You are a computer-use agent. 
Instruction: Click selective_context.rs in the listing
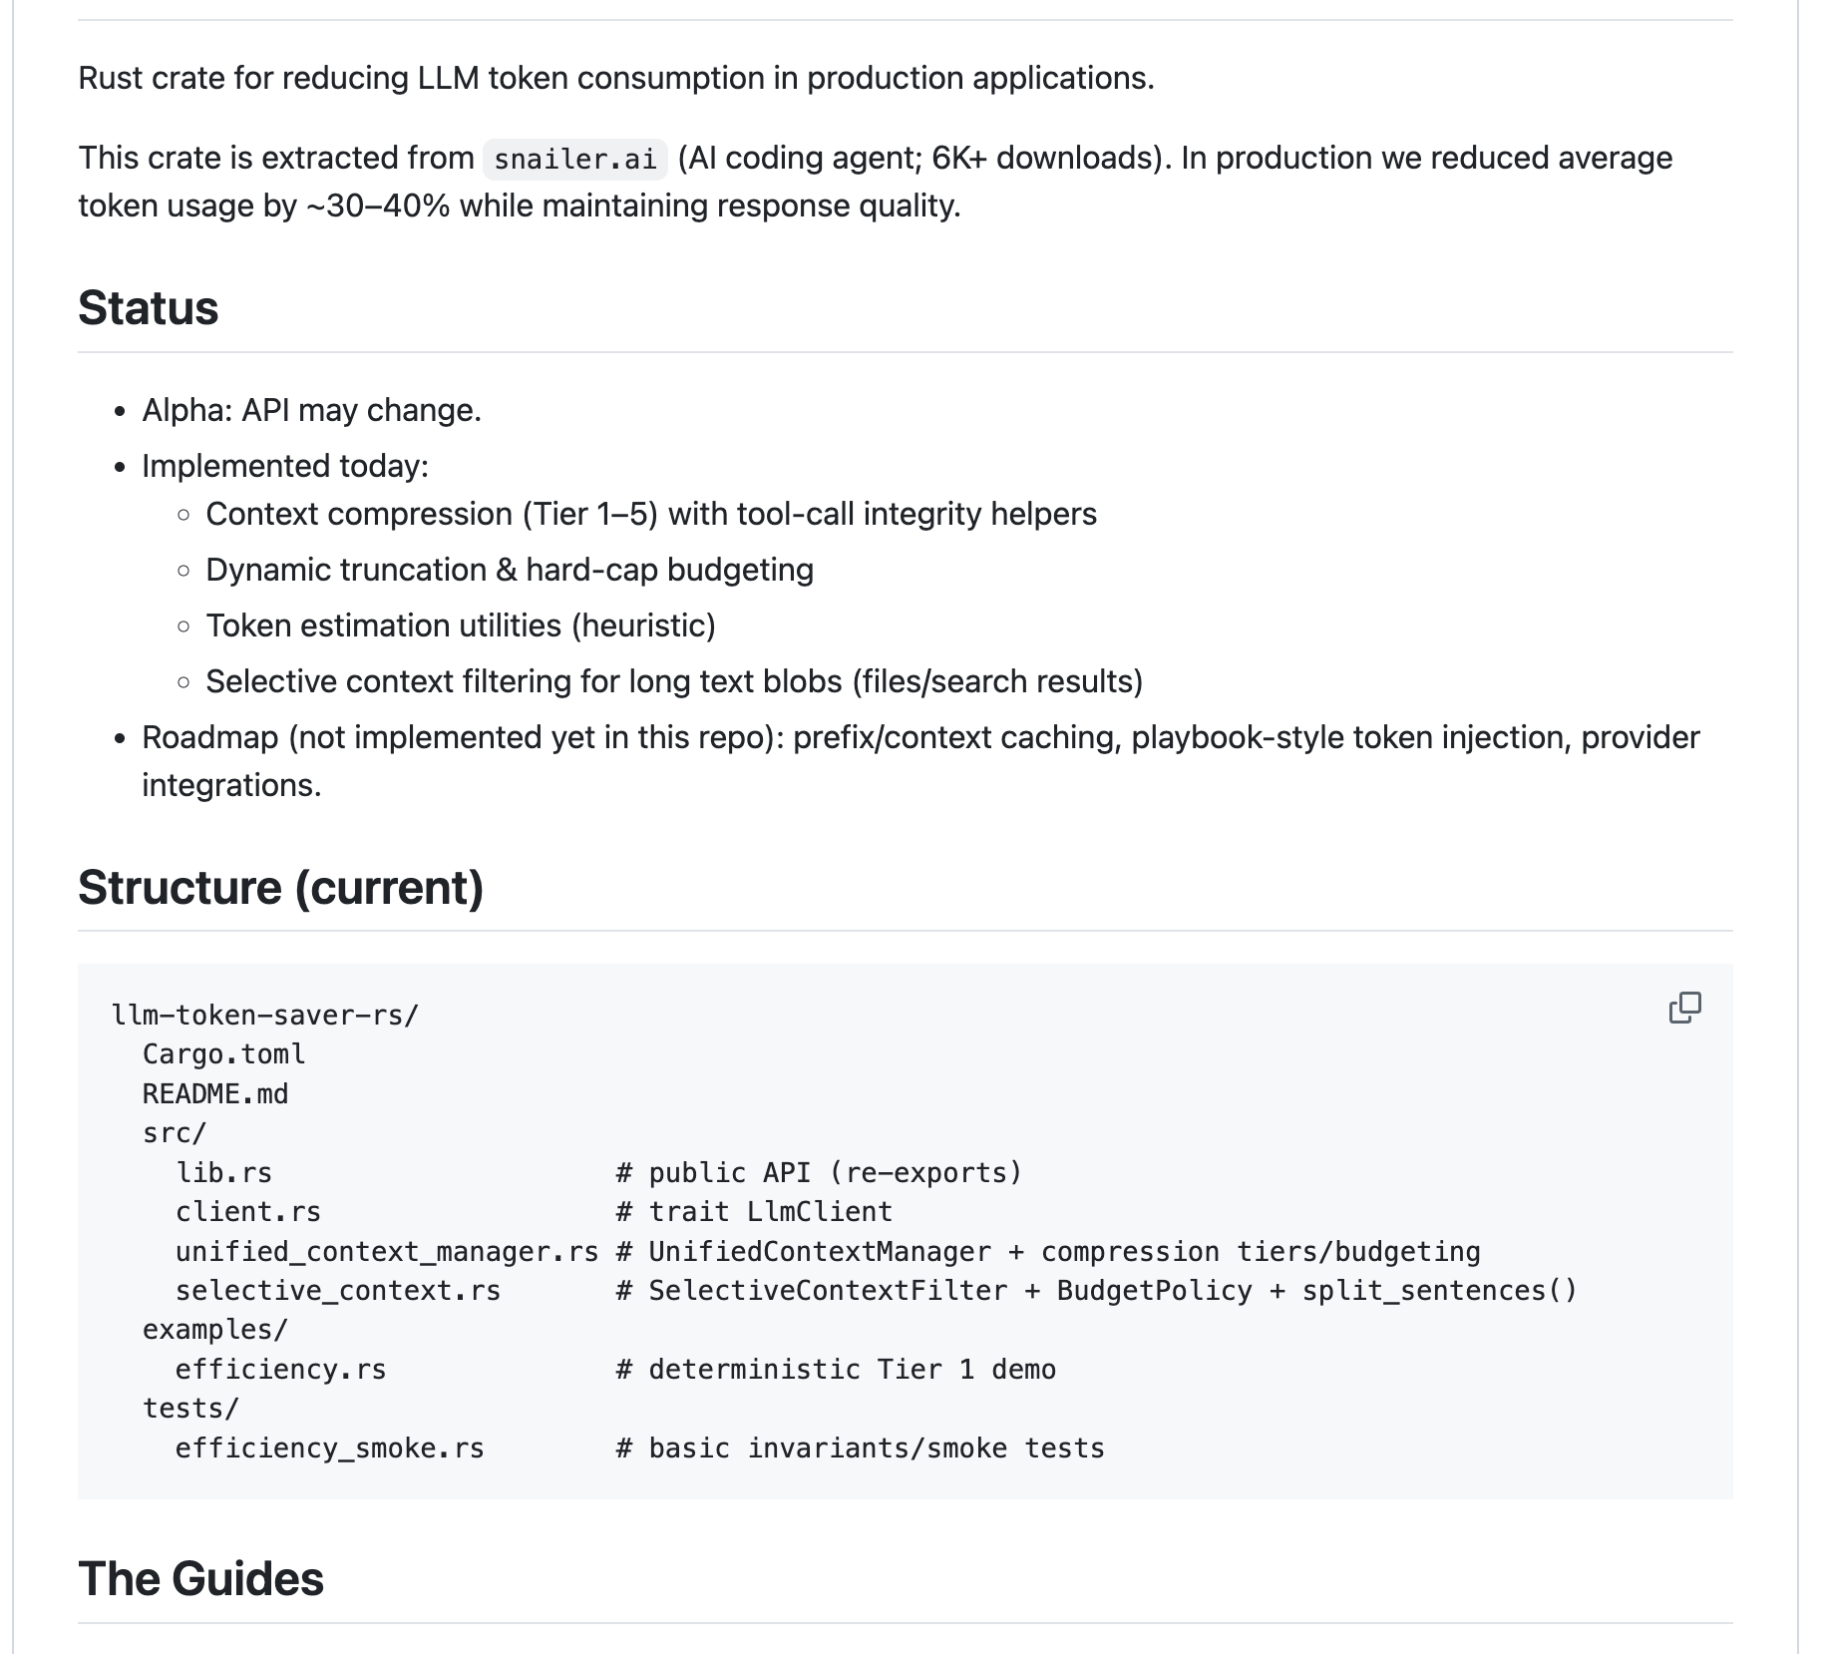pyautogui.click(x=337, y=1291)
